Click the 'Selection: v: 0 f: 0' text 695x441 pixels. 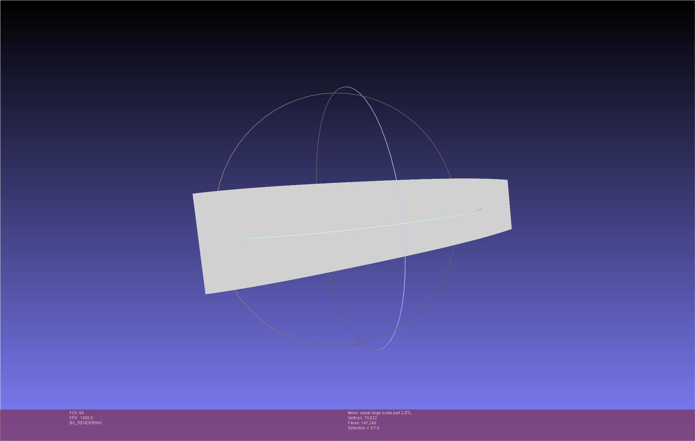point(363,428)
